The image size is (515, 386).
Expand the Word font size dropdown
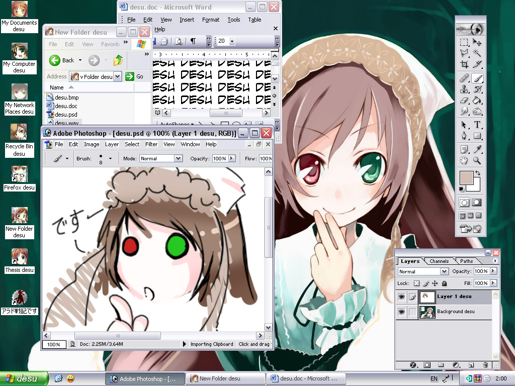click(x=232, y=41)
